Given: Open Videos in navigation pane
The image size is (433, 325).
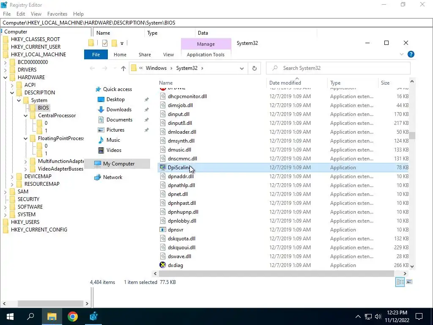Looking at the screenshot, I should [114, 150].
